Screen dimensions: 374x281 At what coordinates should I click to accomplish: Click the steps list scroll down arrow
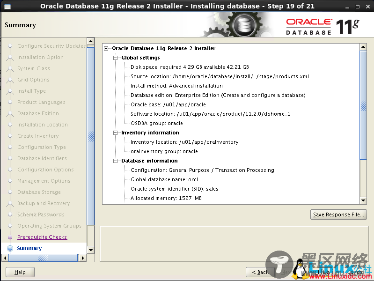pos(91,250)
